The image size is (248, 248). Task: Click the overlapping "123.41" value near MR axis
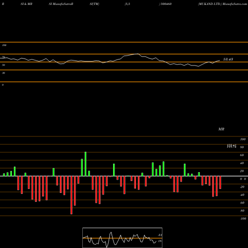[232, 145]
